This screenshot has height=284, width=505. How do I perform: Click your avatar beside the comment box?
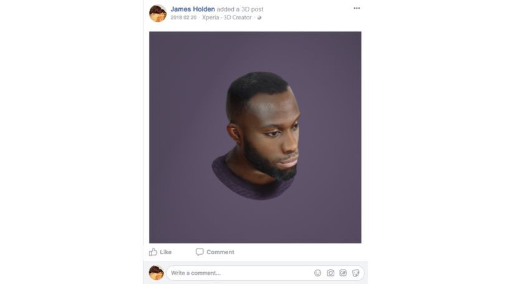pos(156,273)
